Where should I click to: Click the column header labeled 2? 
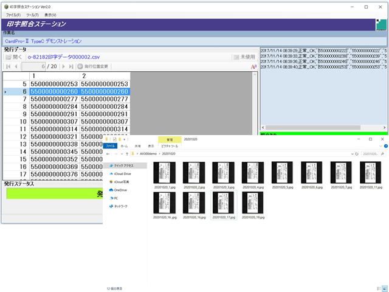pyautogui.click(x=105, y=76)
